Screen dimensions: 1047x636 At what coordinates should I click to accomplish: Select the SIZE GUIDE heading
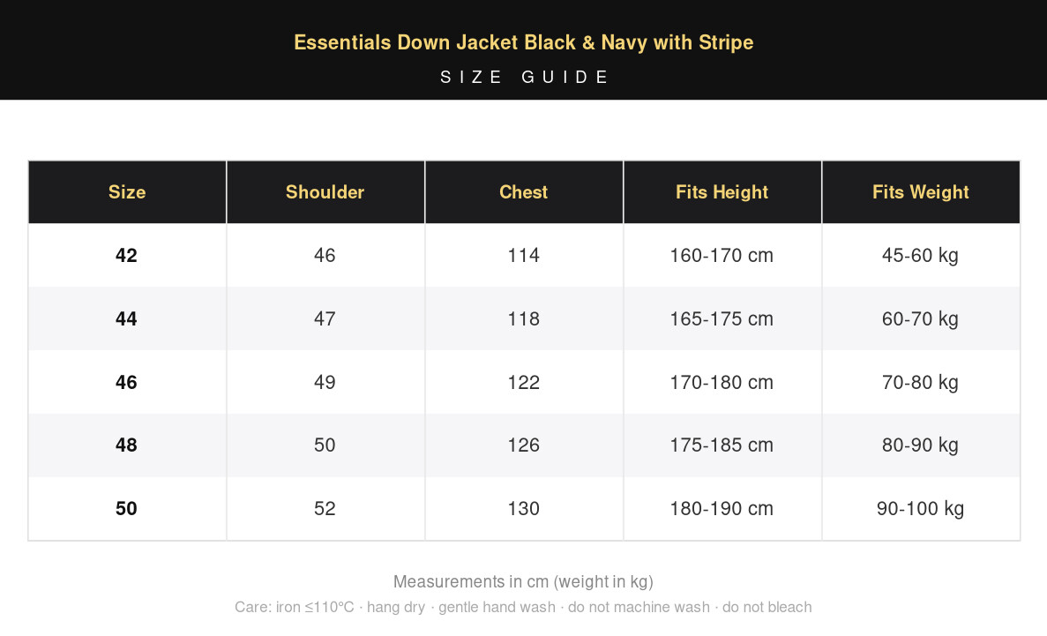pyautogui.click(x=524, y=78)
